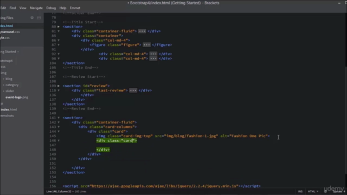Open the Emmet menu
This screenshot has height=195, width=347.
coord(75,8)
